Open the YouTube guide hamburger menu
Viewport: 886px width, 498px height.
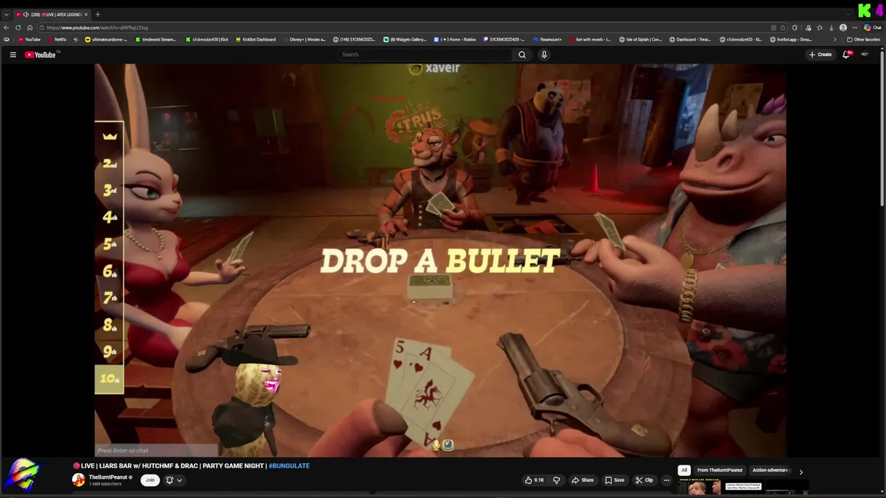point(12,55)
